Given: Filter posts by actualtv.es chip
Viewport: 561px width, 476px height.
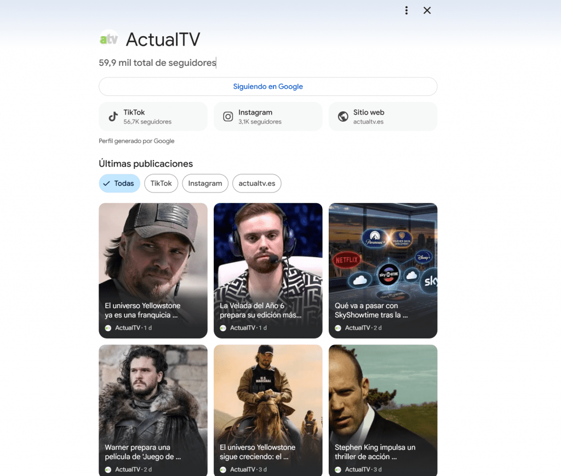Looking at the screenshot, I should click(256, 183).
